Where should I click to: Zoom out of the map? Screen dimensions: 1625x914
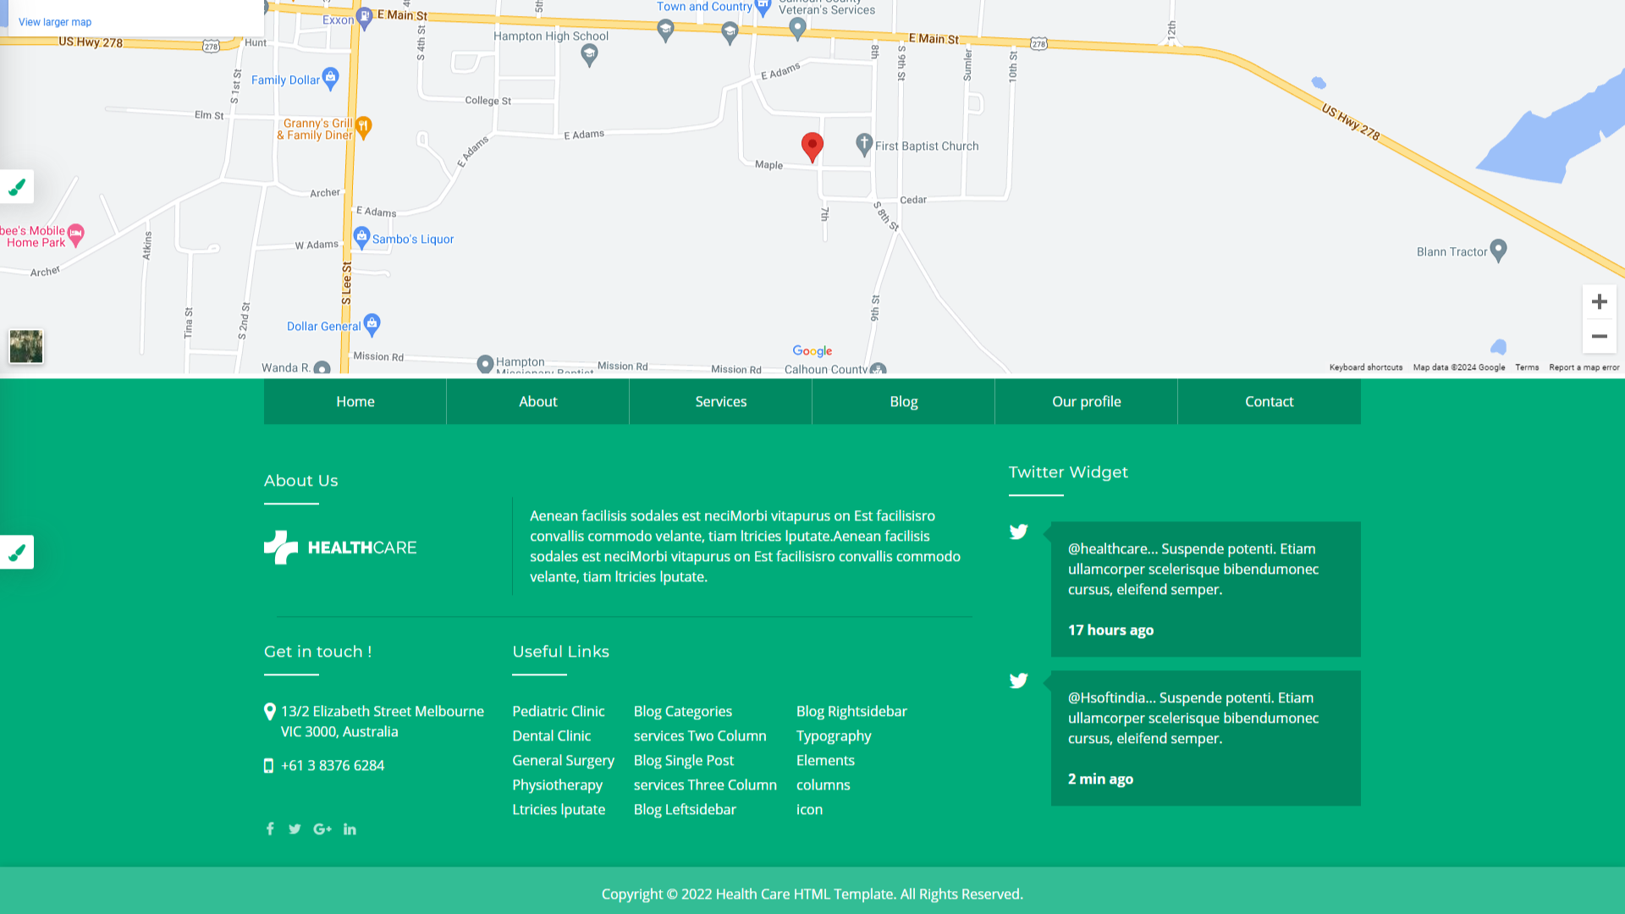coord(1599,336)
